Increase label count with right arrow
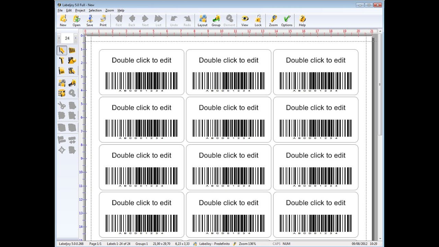439x247 pixels. click(x=75, y=38)
